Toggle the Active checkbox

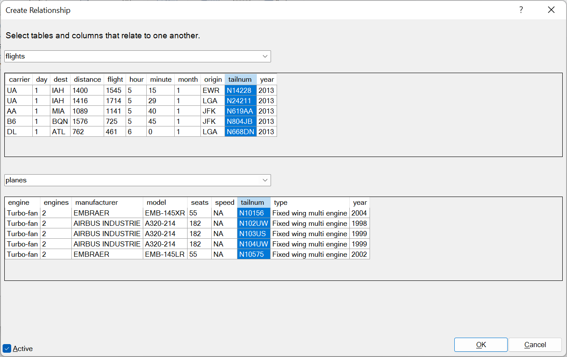tap(7, 348)
